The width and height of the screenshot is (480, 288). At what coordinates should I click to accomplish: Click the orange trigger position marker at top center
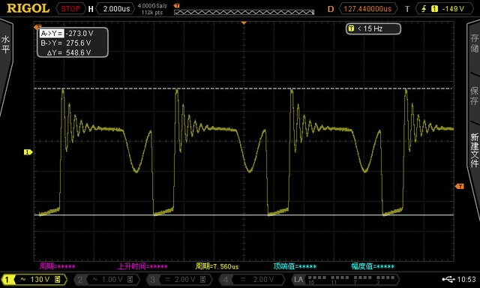click(244, 23)
